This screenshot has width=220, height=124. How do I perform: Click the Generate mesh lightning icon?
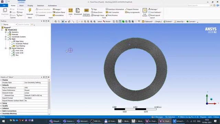pyautogui.click(x=30, y=10)
